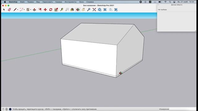
Task: Click the info circle status bar icon
Action: (6, 109)
